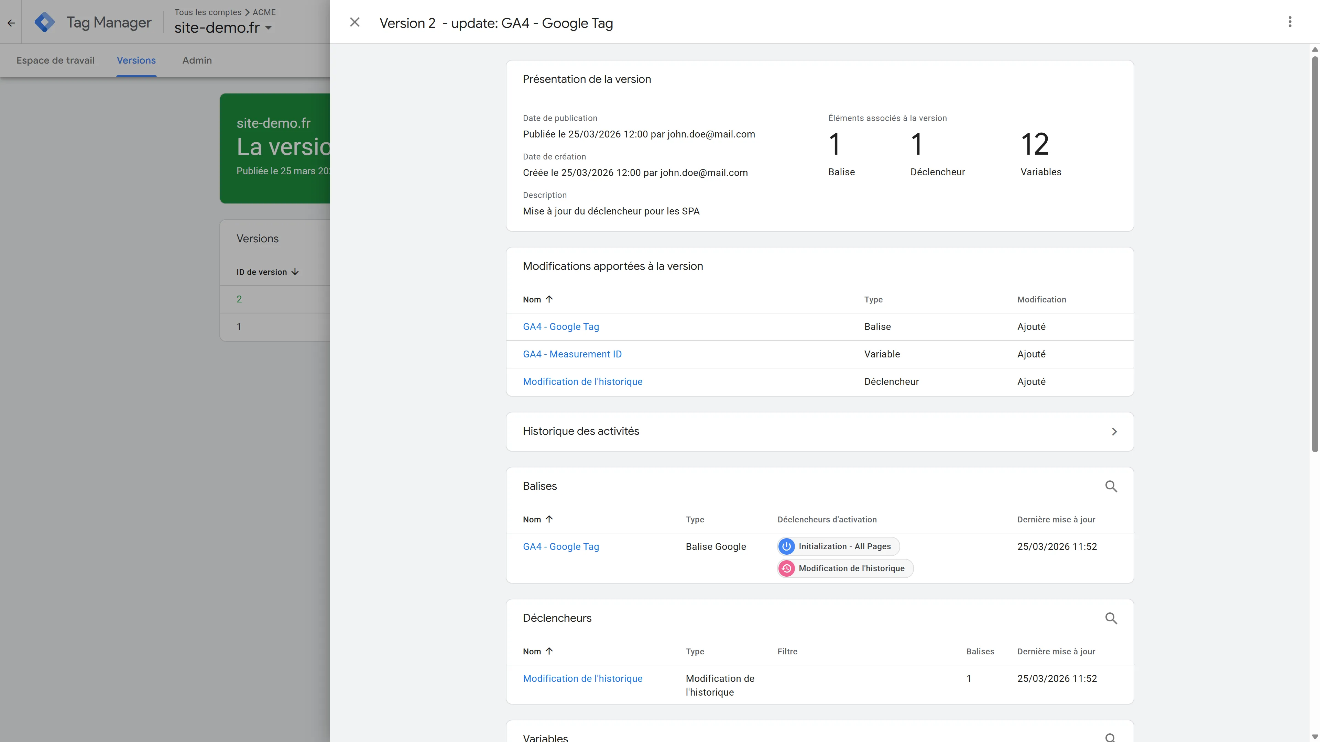Click the scrollbar up arrow
This screenshot has height=742, width=1320.
pyautogui.click(x=1314, y=50)
